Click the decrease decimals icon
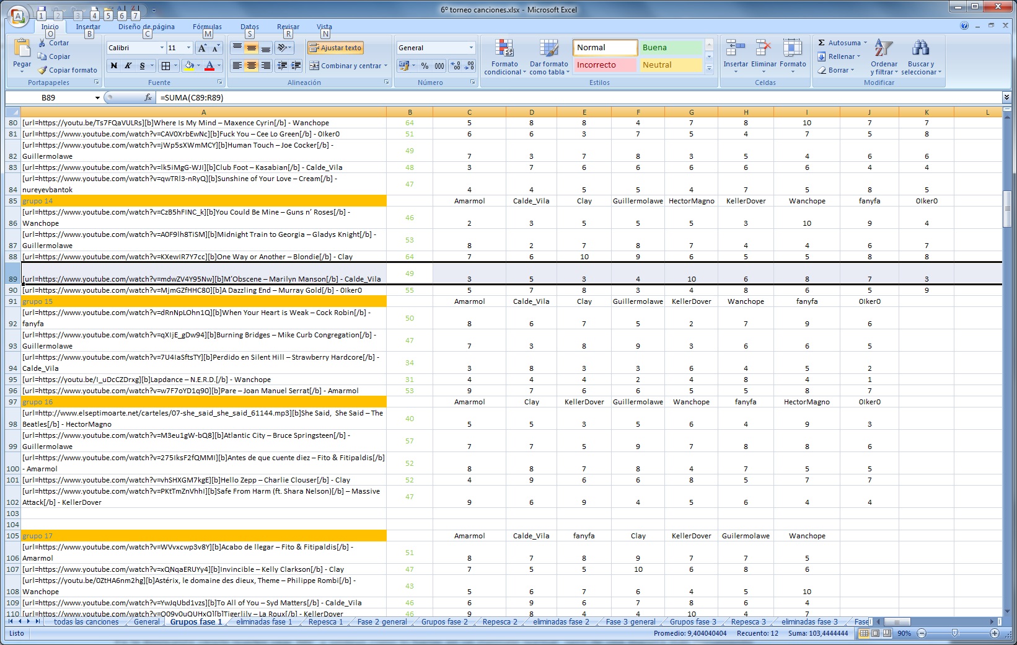1017x645 pixels. pyautogui.click(x=469, y=66)
